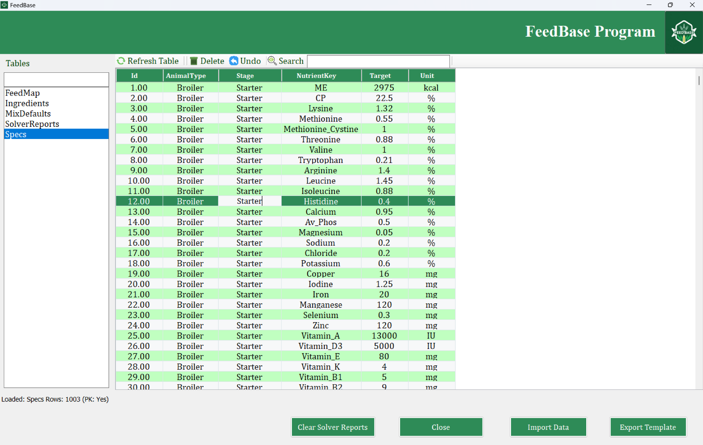Click the FeedBase logo in top-right corner
Screen dimensions: 703x445
[683, 32]
